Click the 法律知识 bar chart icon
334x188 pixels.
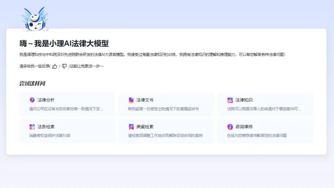230,100
